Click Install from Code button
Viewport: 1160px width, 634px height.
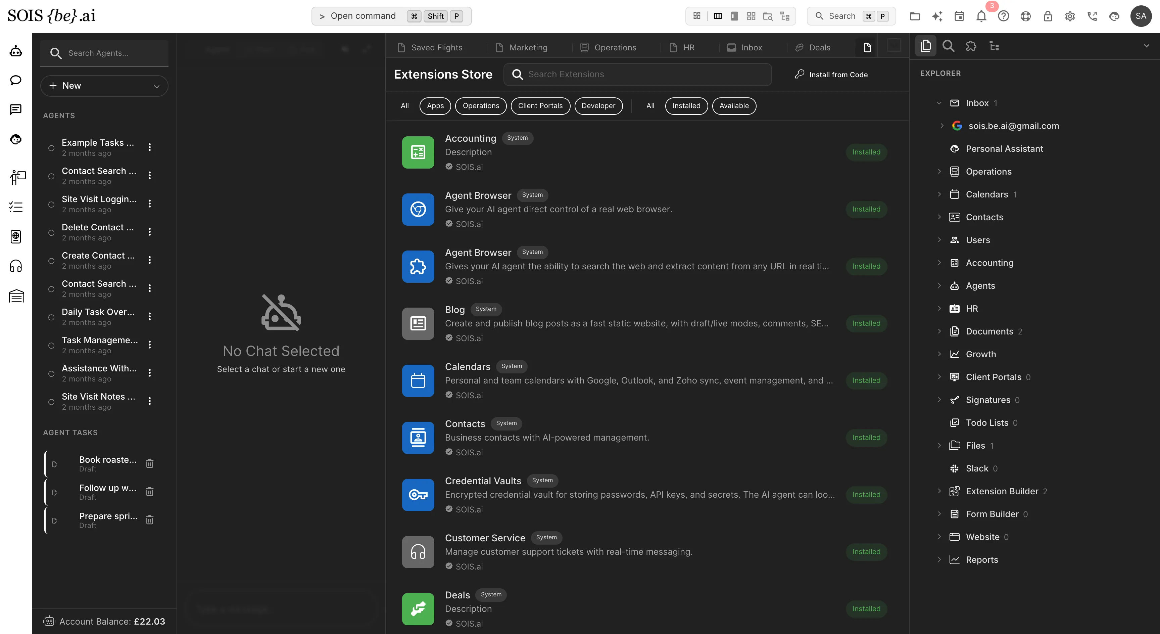(x=831, y=74)
